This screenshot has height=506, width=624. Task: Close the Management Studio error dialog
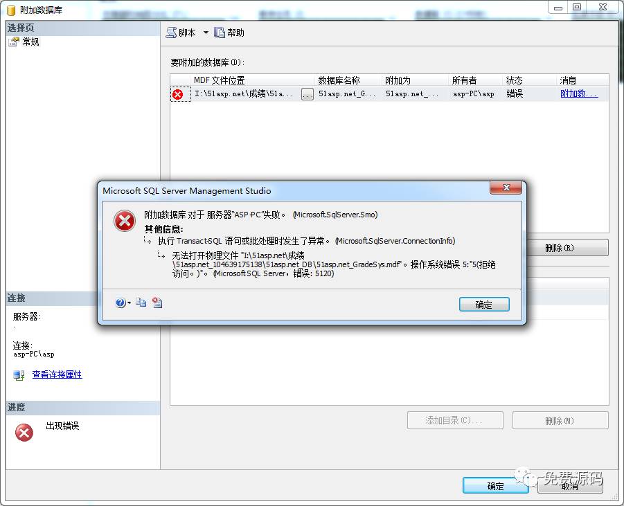506,188
